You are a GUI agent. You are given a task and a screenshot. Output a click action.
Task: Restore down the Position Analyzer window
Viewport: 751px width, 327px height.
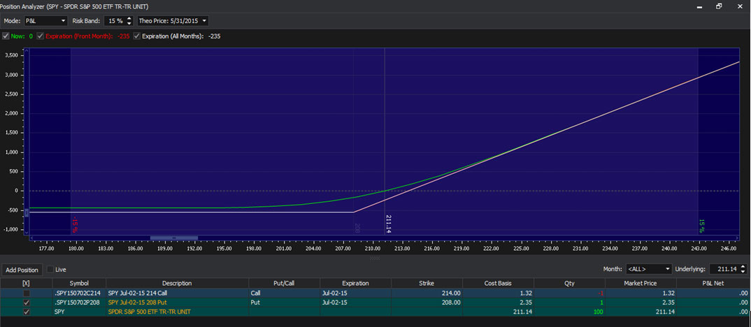click(719, 6)
